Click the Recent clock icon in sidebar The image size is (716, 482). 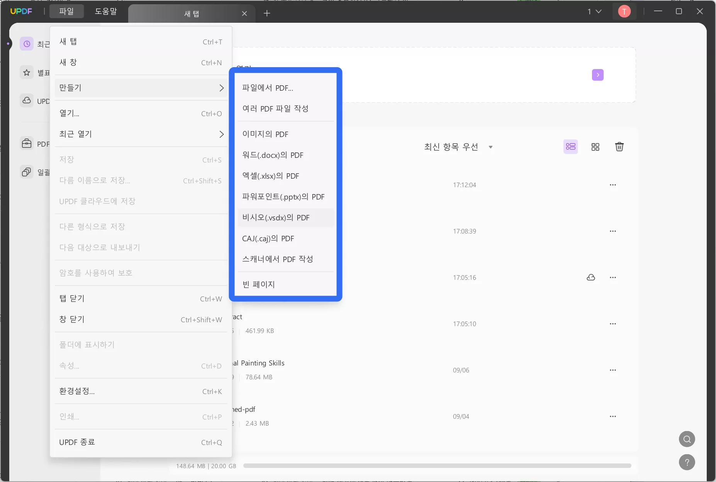tap(27, 44)
